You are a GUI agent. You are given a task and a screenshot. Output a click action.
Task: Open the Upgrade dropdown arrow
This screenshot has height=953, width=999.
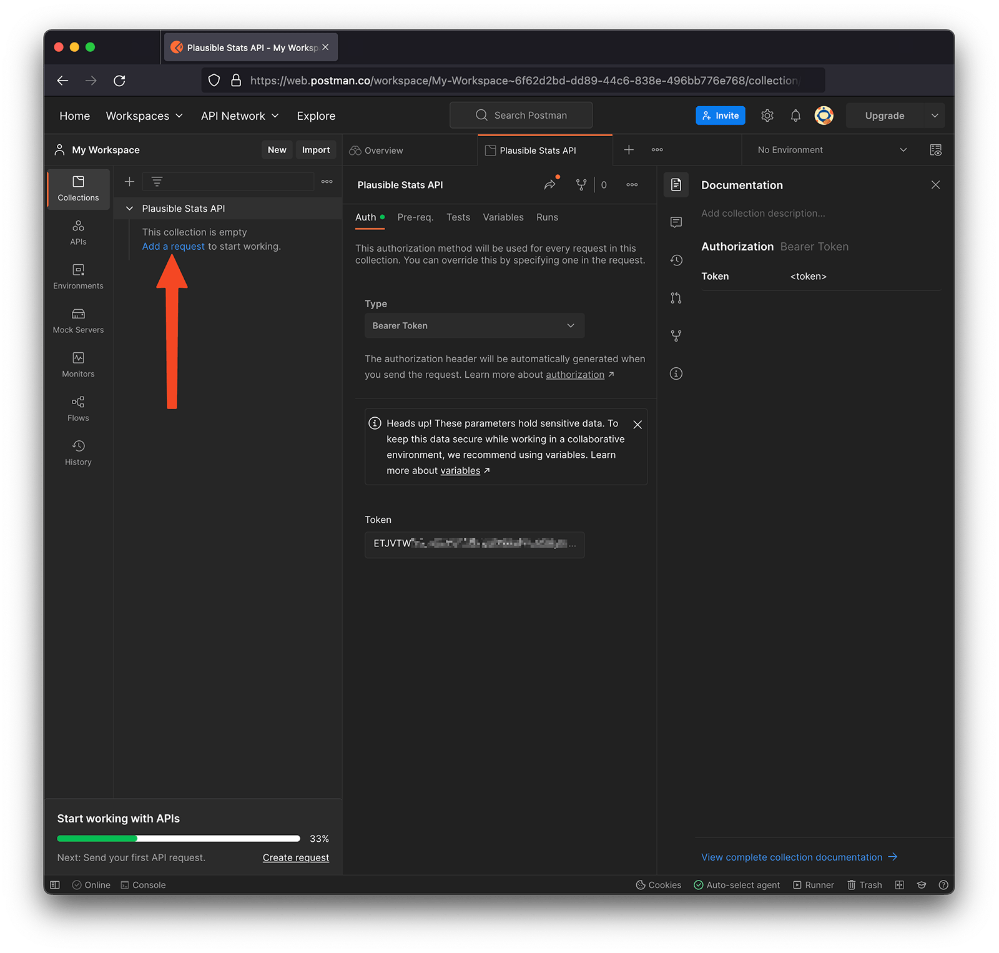pyautogui.click(x=934, y=116)
